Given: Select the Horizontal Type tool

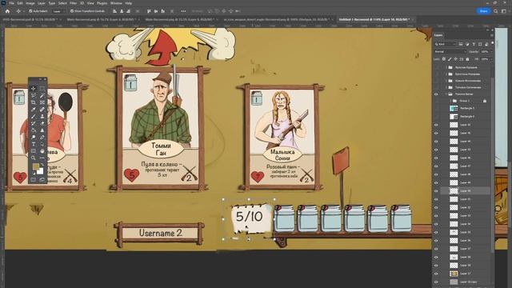Looking at the screenshot, I should pyautogui.click(x=33, y=144).
